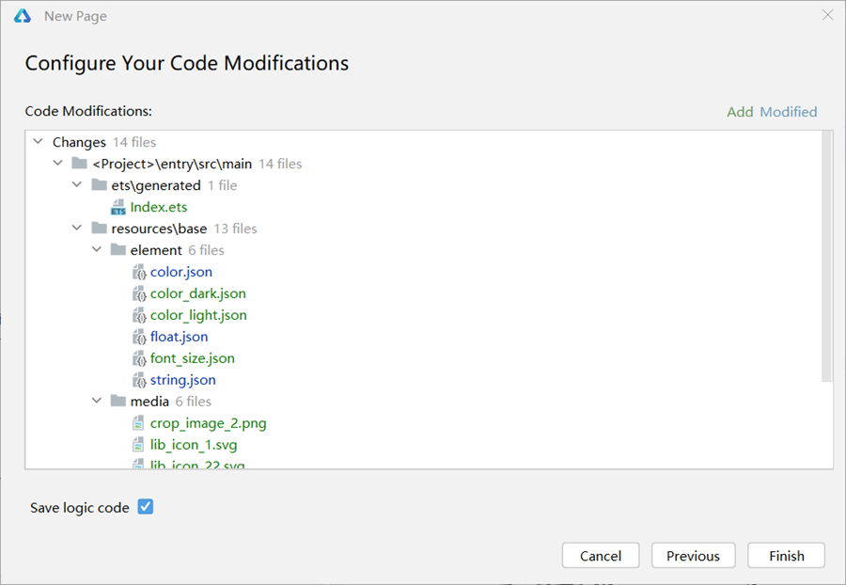846x585 pixels.
Task: Select color_dark.json in the file tree
Action: [x=197, y=293]
